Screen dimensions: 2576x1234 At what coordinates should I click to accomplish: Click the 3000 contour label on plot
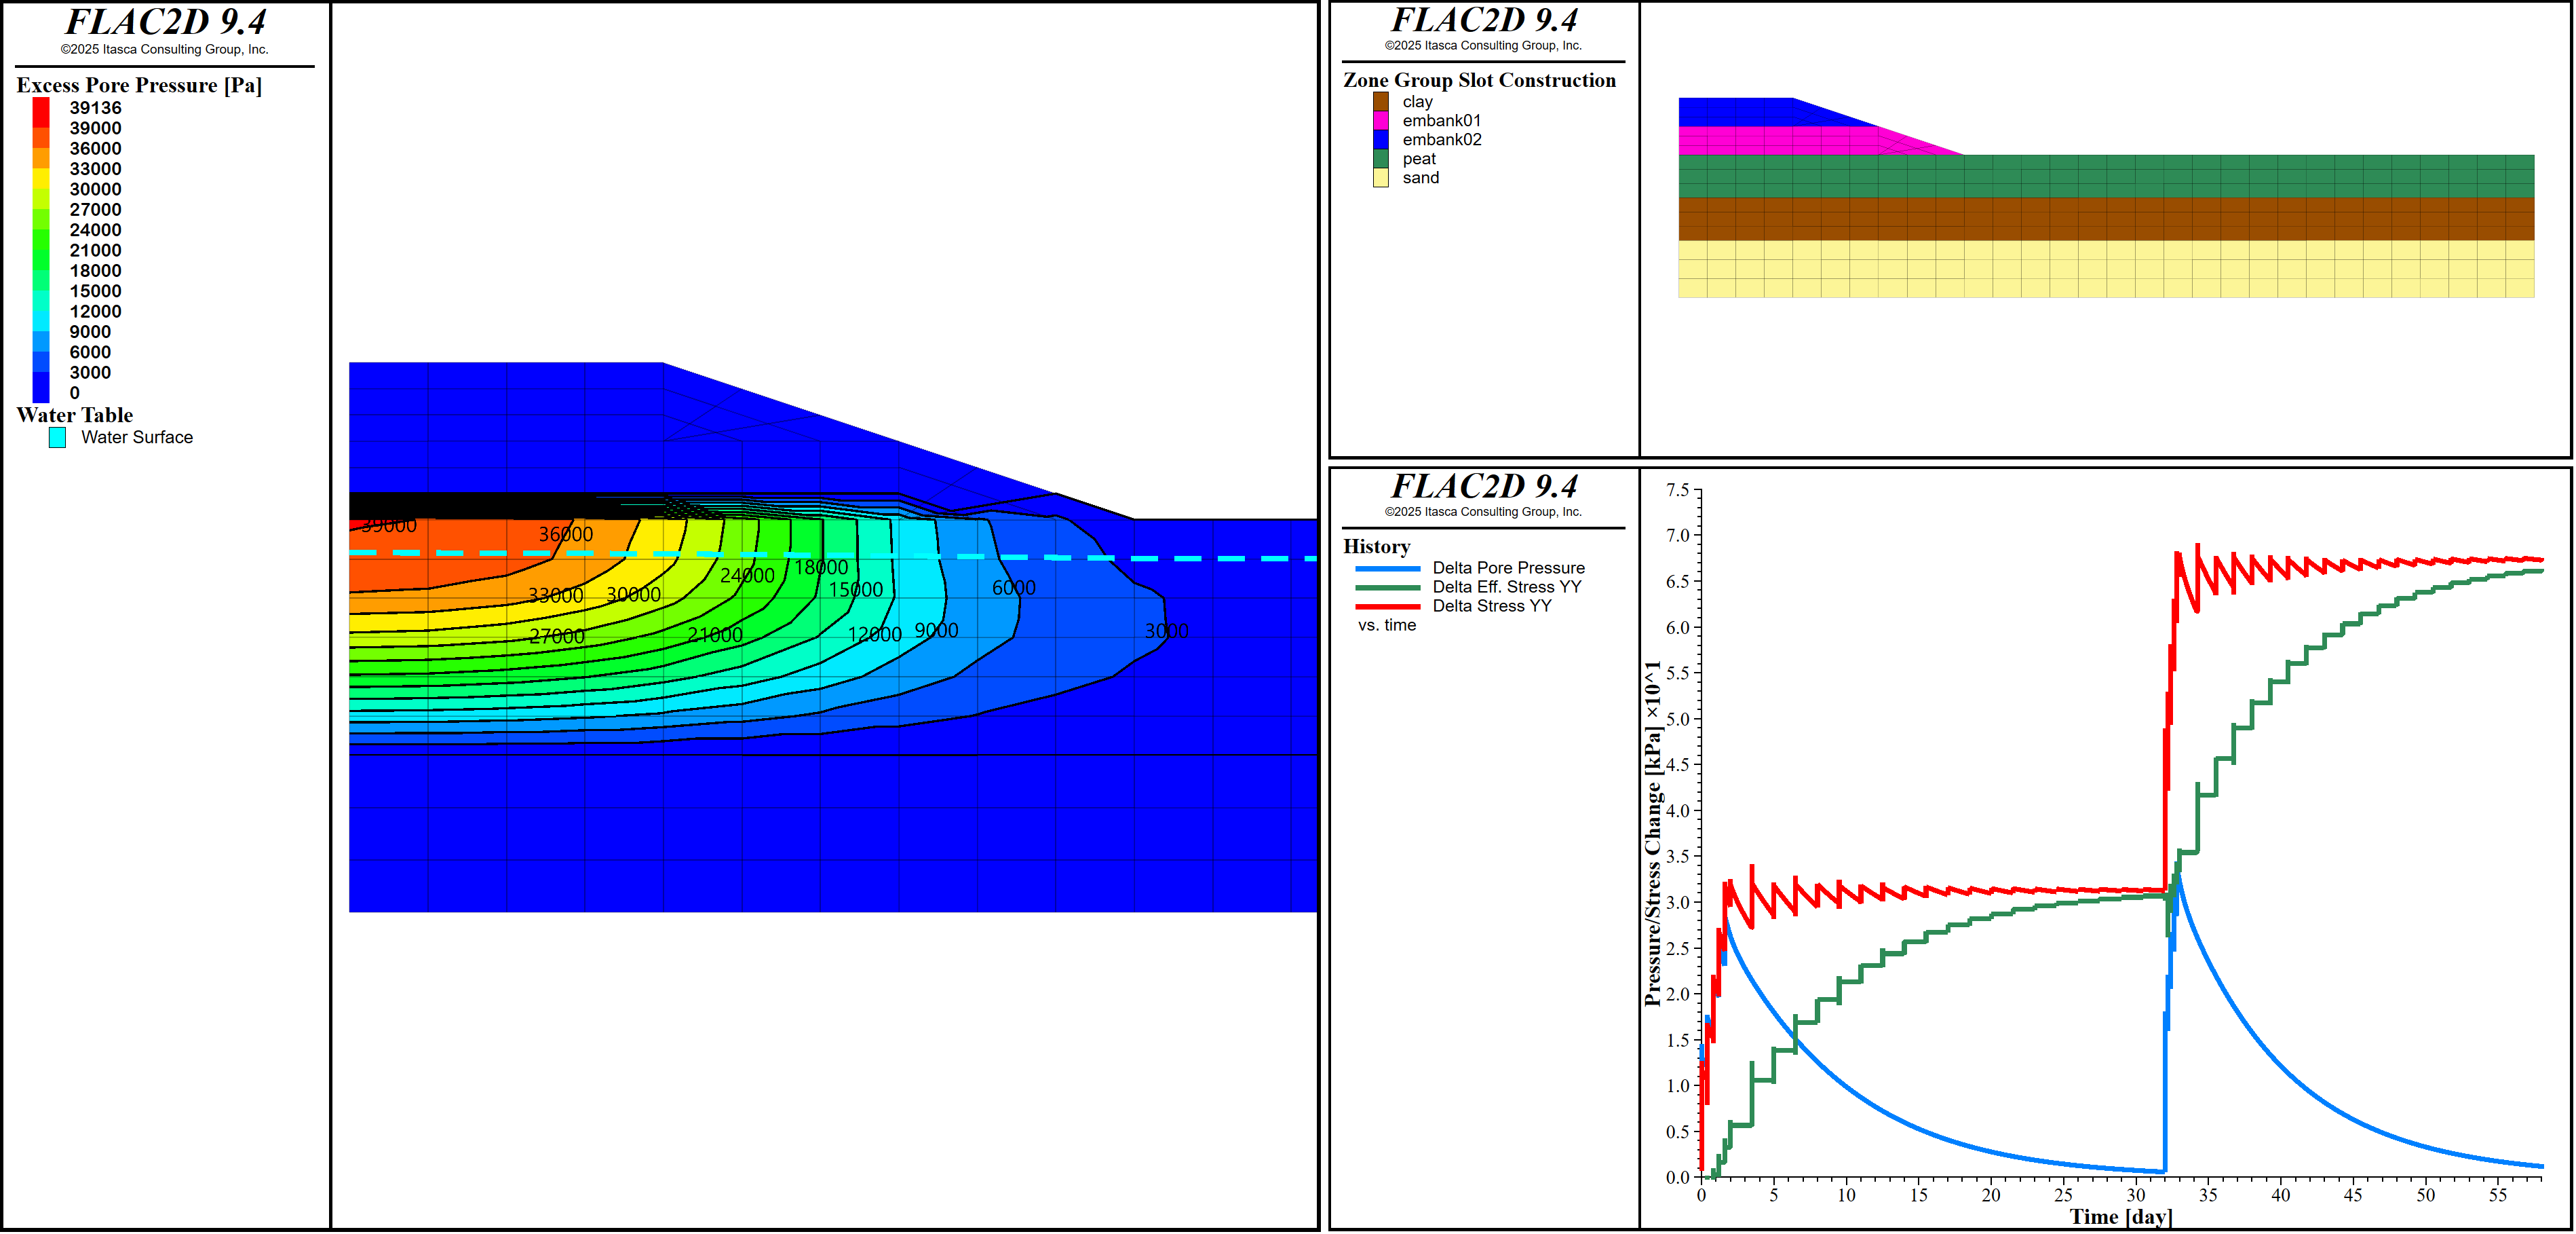click(x=1166, y=631)
